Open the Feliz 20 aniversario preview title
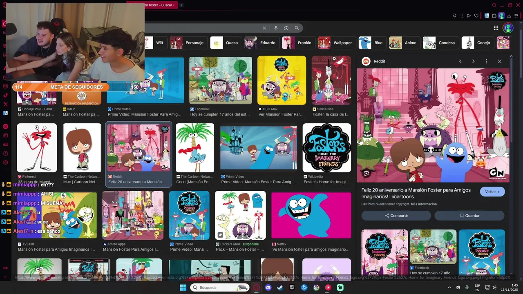523x294 pixels. click(x=416, y=193)
